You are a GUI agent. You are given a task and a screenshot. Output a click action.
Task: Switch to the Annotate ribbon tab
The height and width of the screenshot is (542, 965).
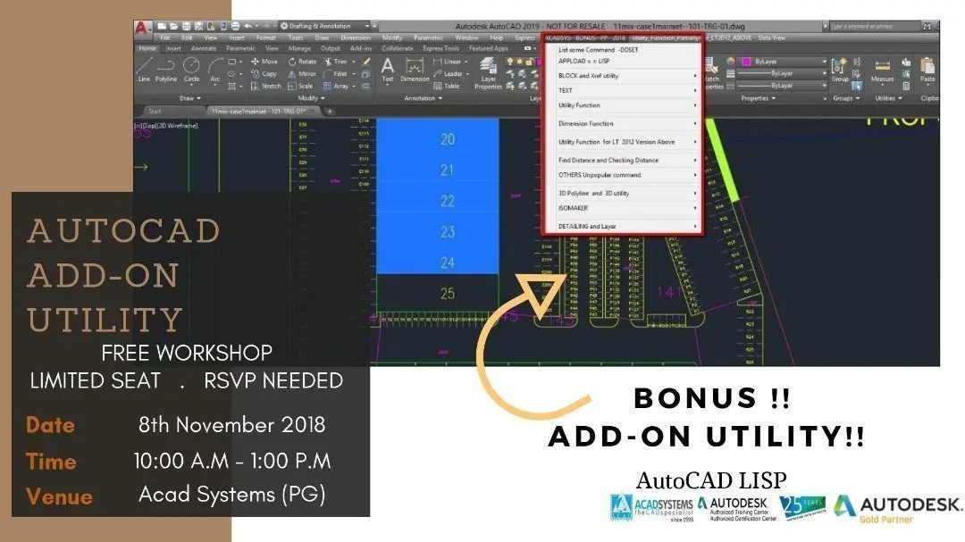203,48
